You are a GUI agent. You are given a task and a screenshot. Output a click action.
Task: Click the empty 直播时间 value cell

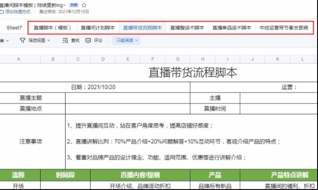pos(278,109)
